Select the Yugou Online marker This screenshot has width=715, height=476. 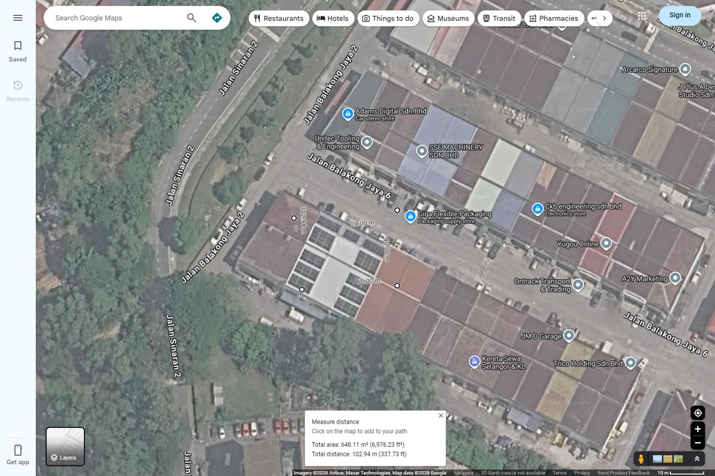click(606, 243)
